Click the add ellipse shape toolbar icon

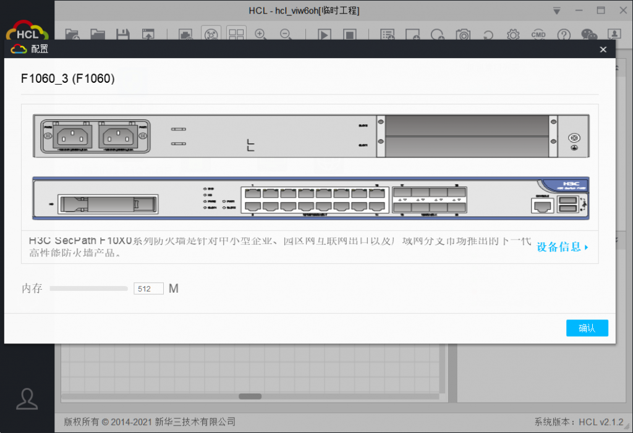(438, 35)
